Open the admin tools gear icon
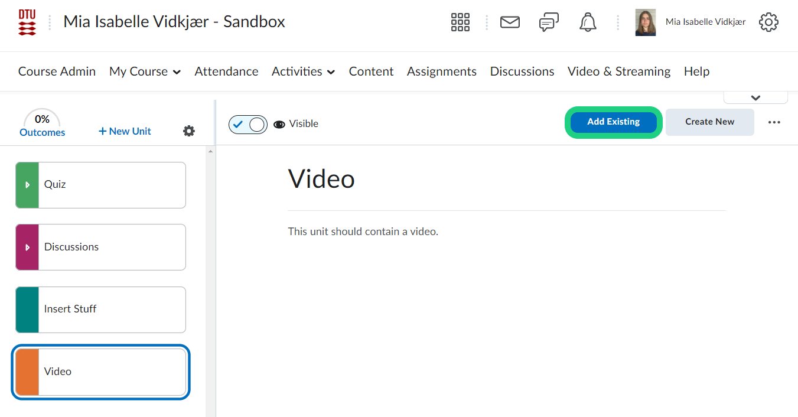The width and height of the screenshot is (798, 417). point(768,22)
